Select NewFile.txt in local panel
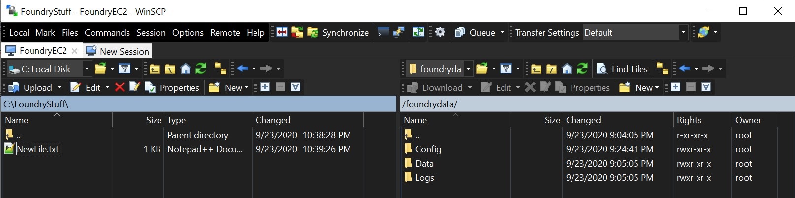The height and width of the screenshot is (198, 795). click(38, 149)
